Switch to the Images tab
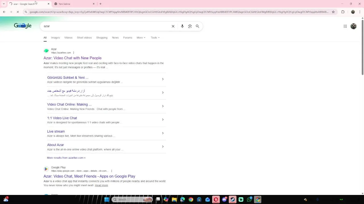This screenshot has height=204, width=364. [x=55, y=37]
